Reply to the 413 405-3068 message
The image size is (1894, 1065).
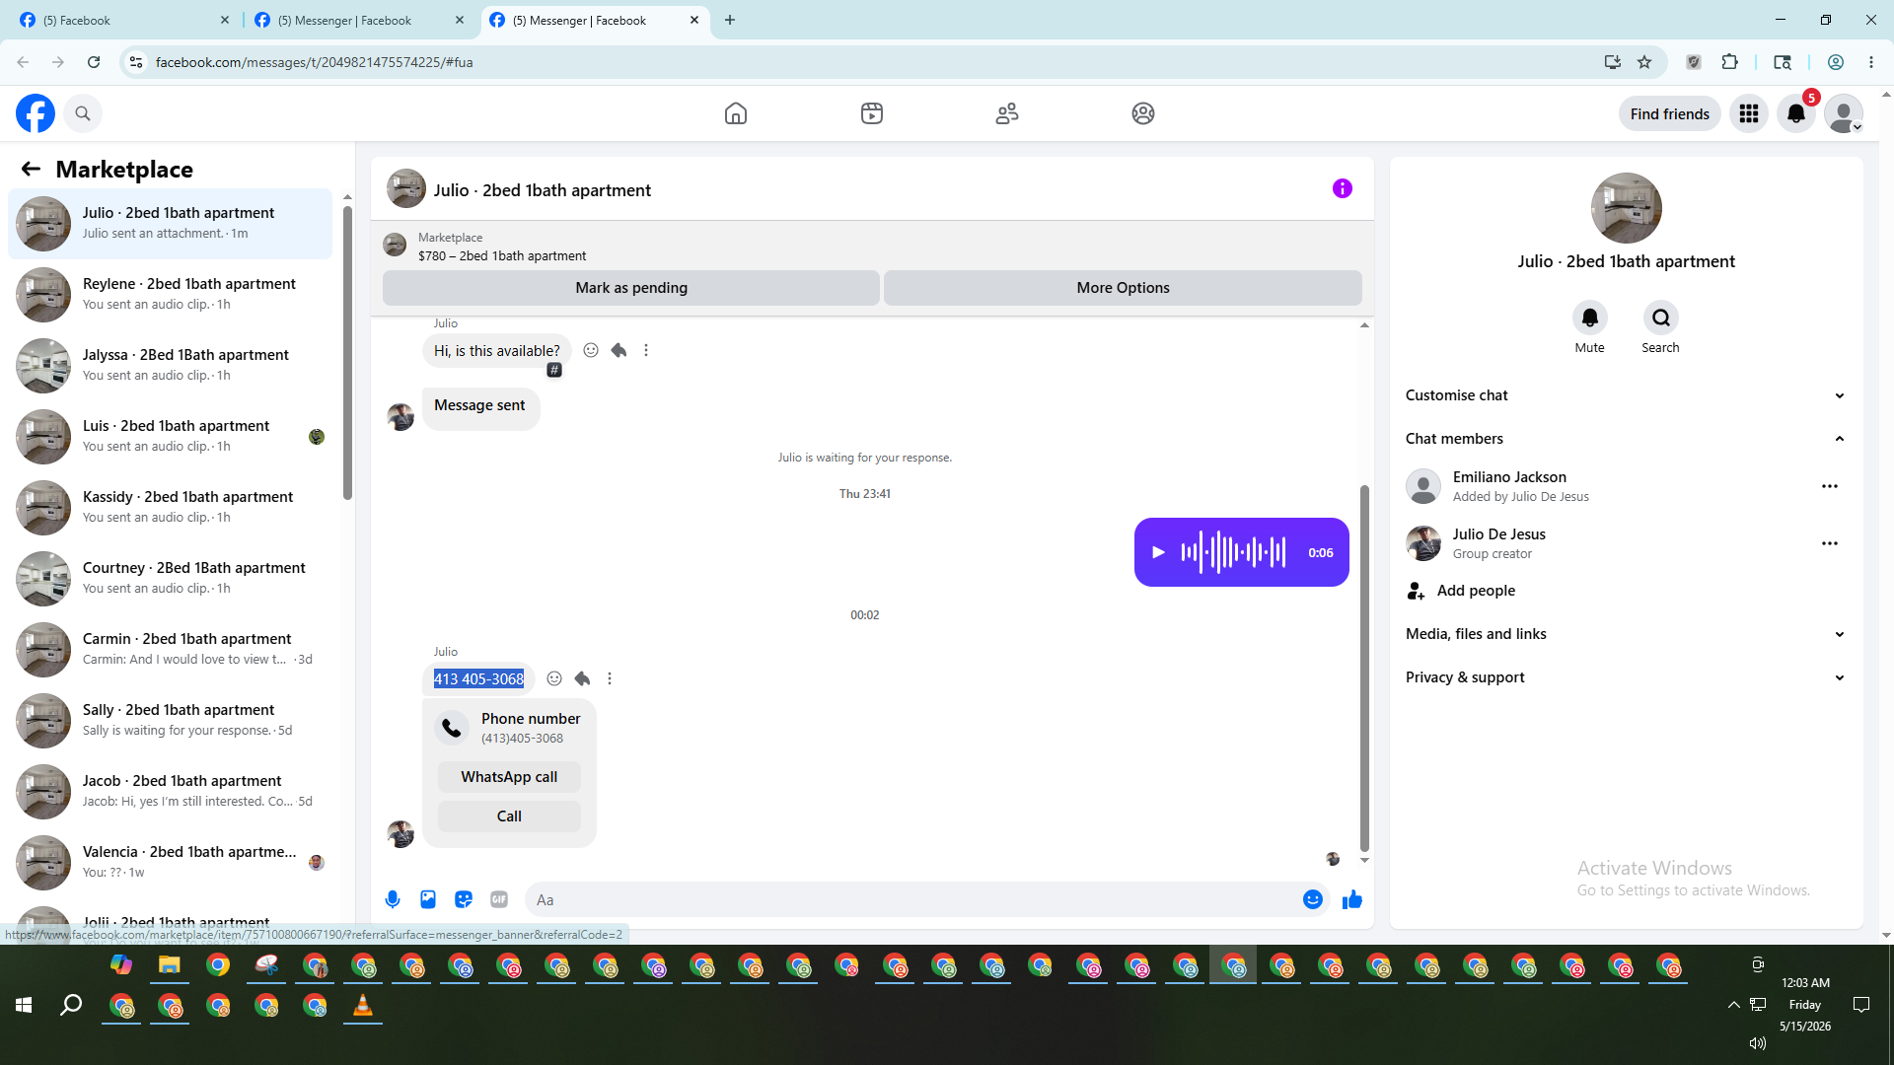tap(582, 678)
